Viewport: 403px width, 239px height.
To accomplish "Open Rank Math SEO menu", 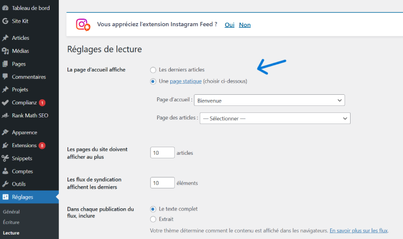I will click(x=29, y=115).
